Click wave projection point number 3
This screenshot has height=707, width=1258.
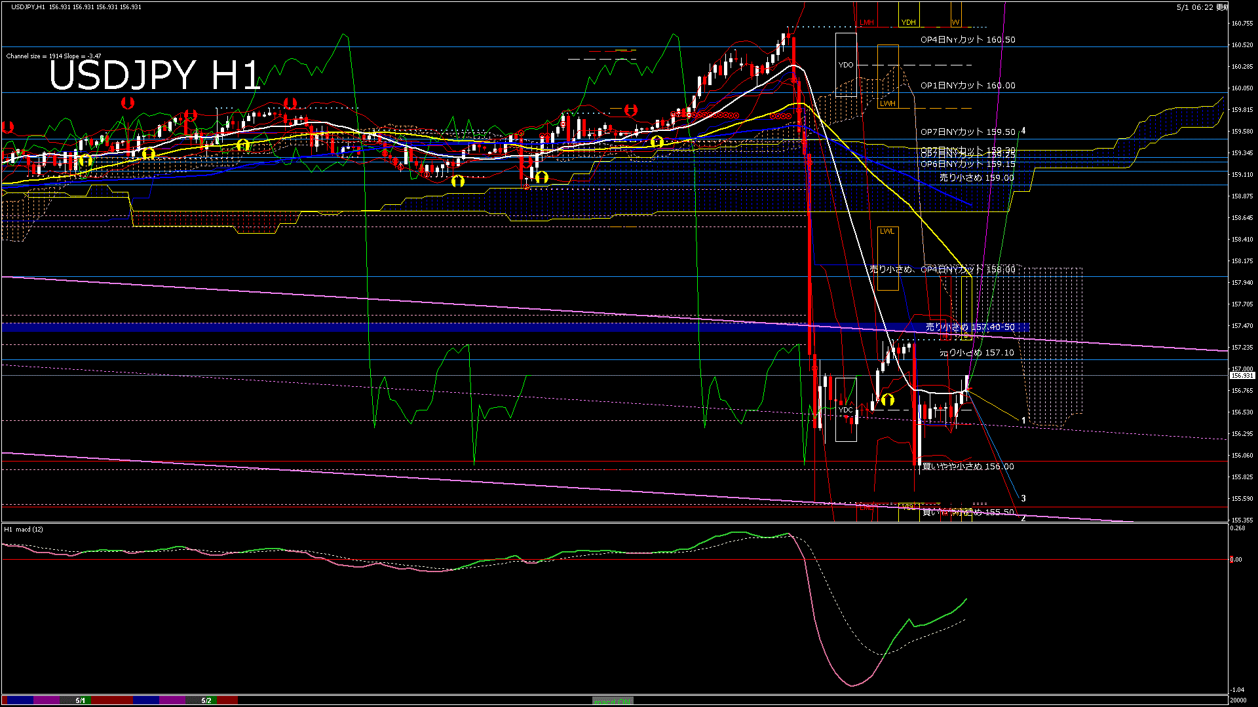[1023, 498]
